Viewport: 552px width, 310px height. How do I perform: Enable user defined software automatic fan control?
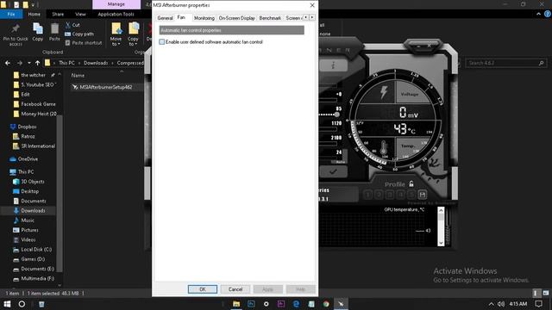click(210, 42)
